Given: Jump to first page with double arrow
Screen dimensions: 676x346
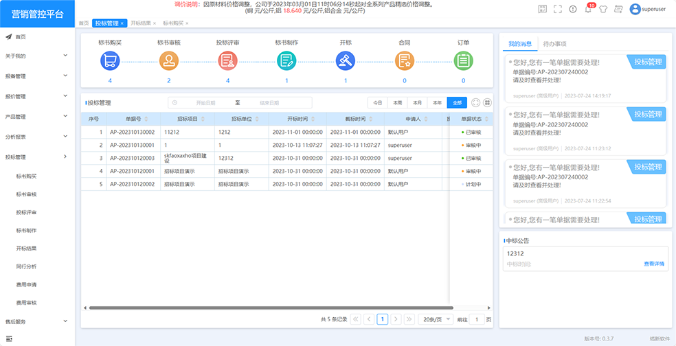Looking at the screenshot, I should (356, 319).
